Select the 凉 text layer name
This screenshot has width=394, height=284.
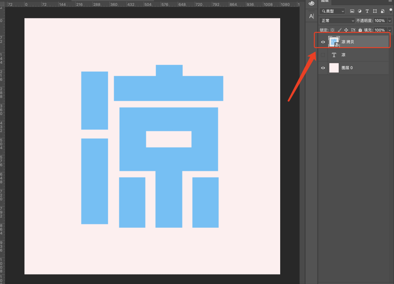click(344, 55)
